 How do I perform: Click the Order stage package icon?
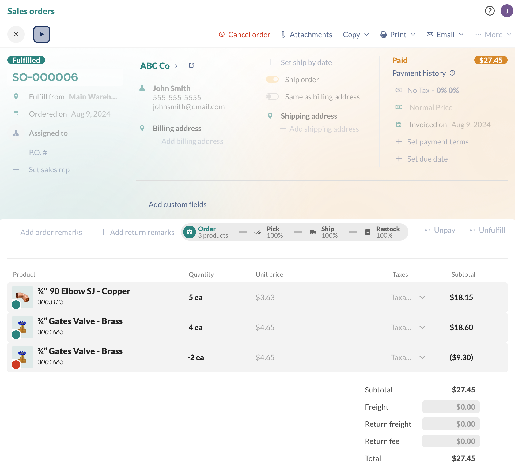pyautogui.click(x=190, y=232)
